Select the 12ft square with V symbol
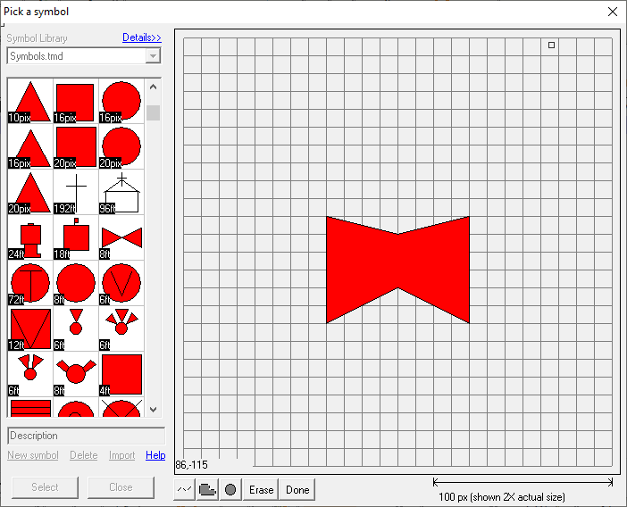 (30, 328)
